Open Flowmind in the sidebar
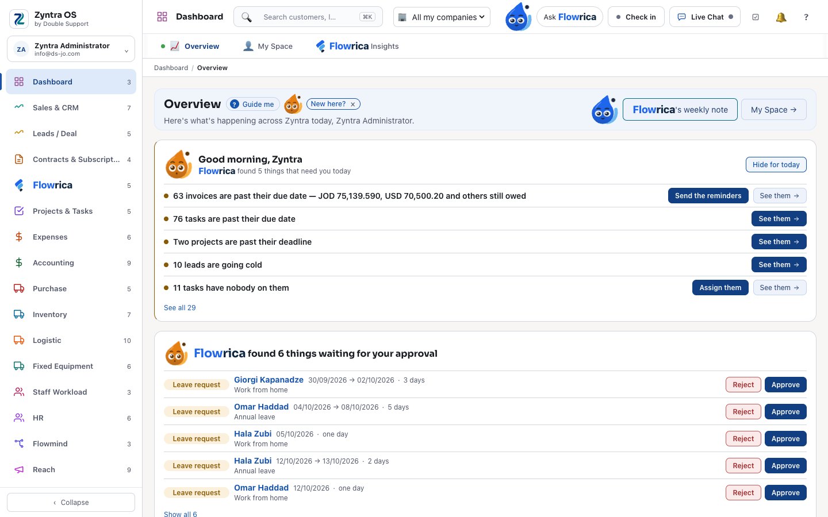 [71, 443]
